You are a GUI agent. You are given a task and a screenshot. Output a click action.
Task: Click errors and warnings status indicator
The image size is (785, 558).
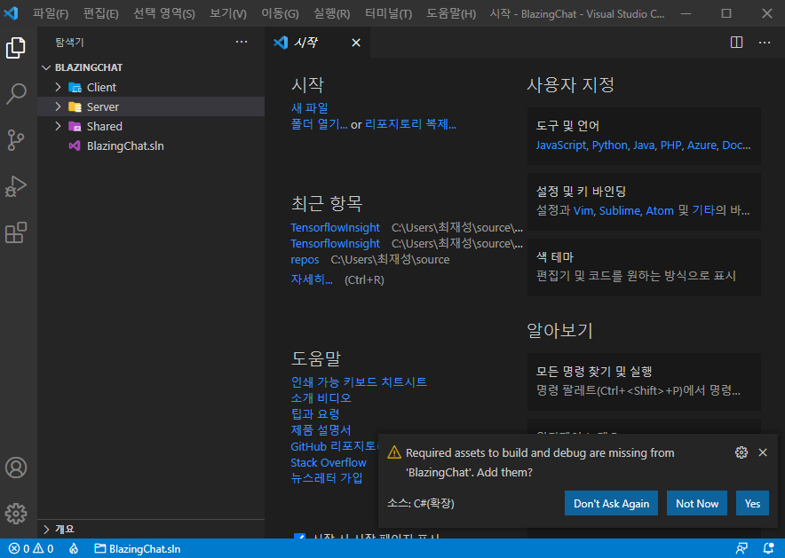click(x=31, y=548)
